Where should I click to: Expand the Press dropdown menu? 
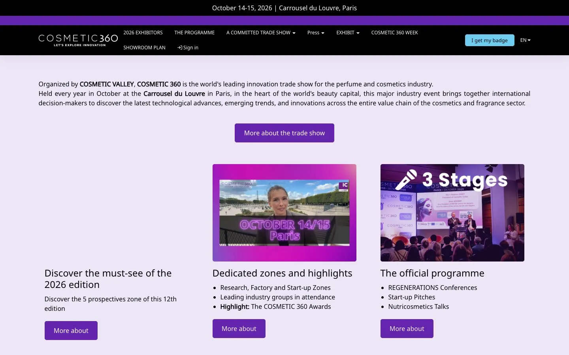(x=316, y=33)
